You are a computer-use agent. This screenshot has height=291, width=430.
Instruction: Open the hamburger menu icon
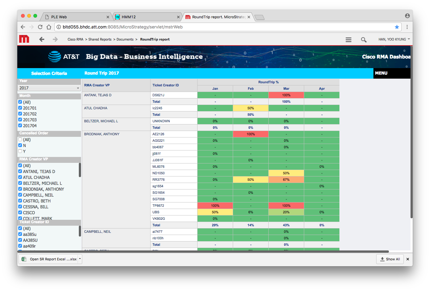point(348,40)
